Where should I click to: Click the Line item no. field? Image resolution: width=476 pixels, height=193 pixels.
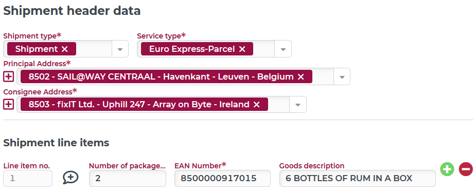pyautogui.click(x=28, y=178)
